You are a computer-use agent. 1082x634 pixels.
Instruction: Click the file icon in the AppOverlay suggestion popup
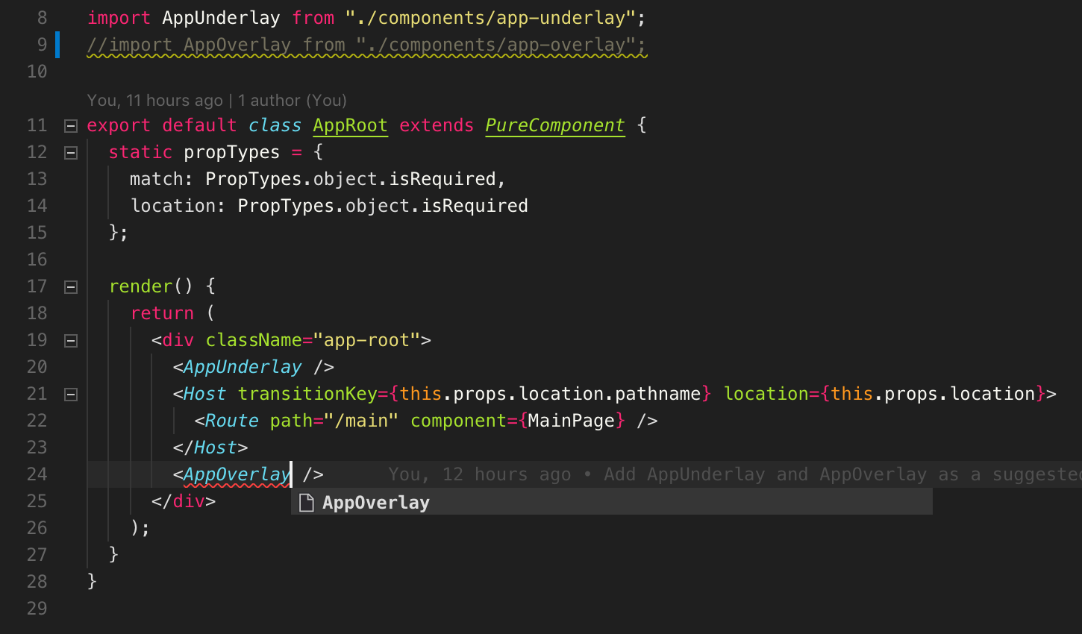306,502
